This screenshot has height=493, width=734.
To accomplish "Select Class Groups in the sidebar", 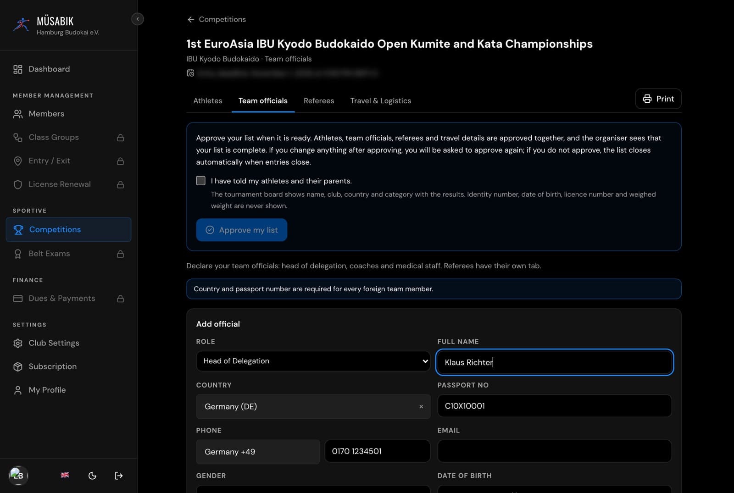I will click(68, 137).
